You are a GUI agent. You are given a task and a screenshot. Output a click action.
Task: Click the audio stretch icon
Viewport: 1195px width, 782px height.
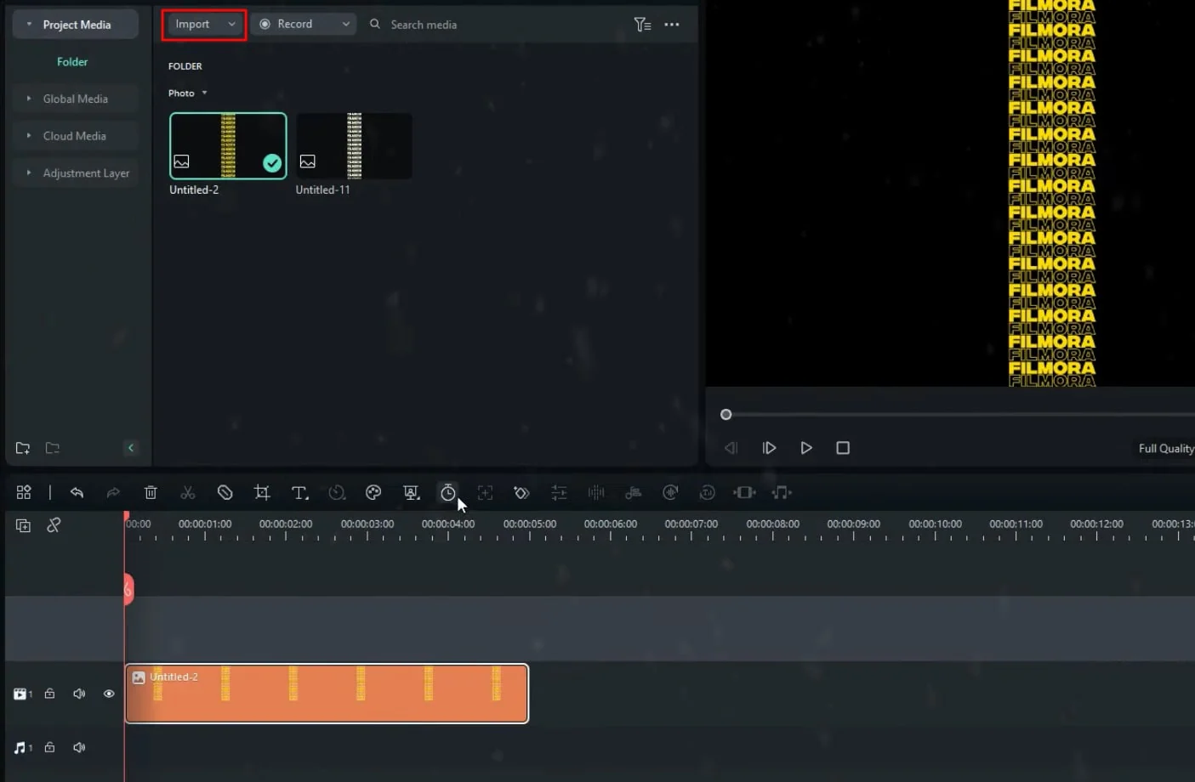633,492
